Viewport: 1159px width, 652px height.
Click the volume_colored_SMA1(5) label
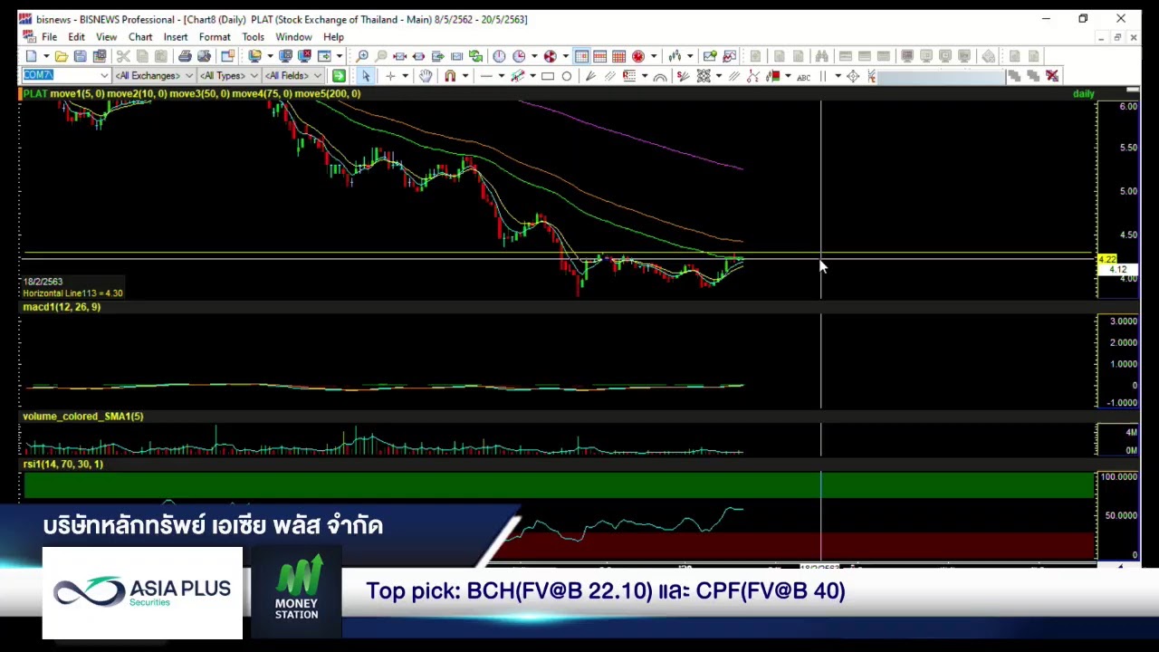(83, 417)
